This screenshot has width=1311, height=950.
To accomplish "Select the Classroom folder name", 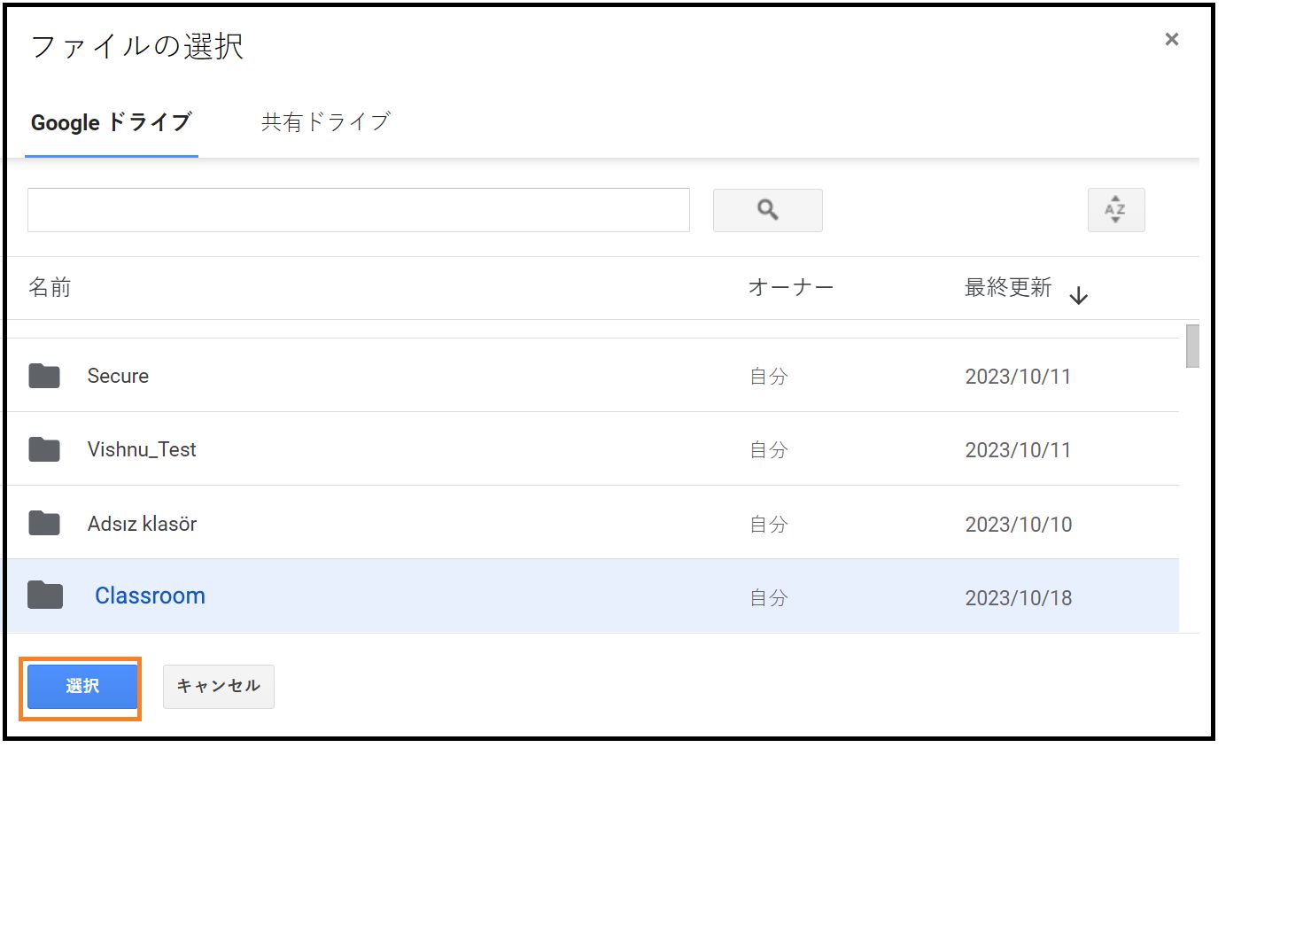I will point(150,596).
